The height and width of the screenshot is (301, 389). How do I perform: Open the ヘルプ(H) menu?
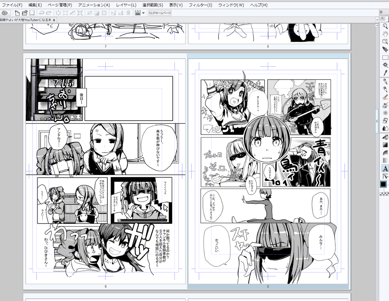pyautogui.click(x=259, y=5)
